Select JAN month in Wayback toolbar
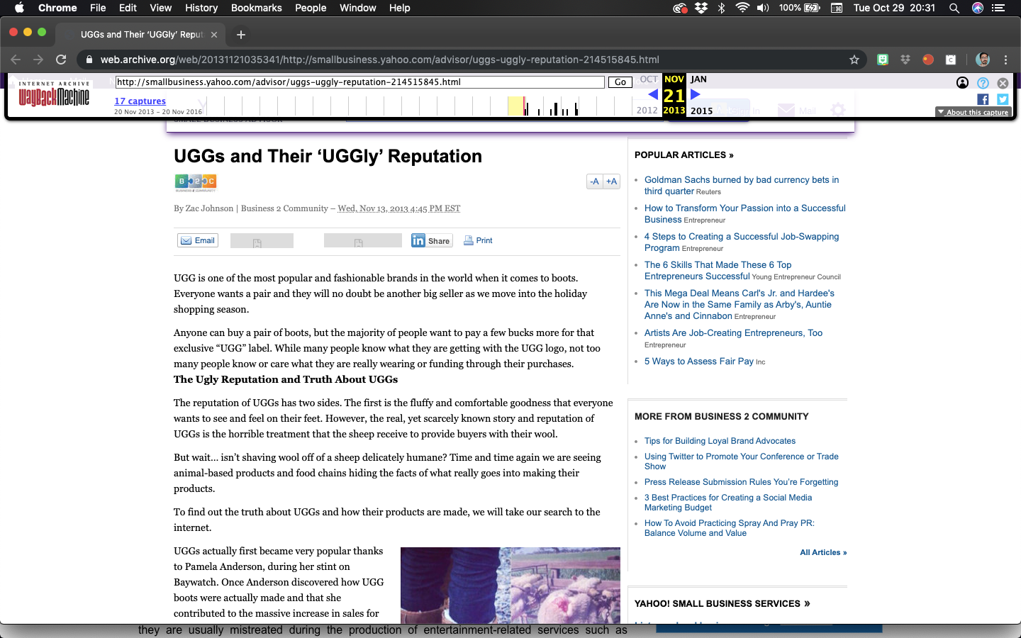This screenshot has width=1021, height=638. point(698,79)
